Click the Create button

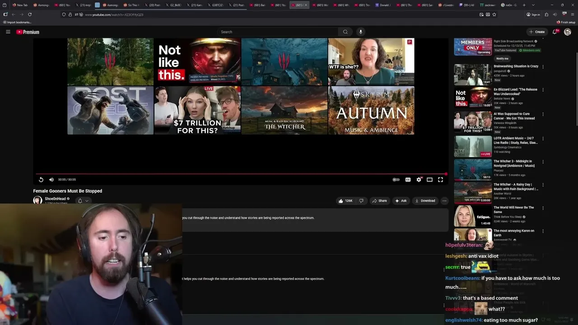(537, 32)
